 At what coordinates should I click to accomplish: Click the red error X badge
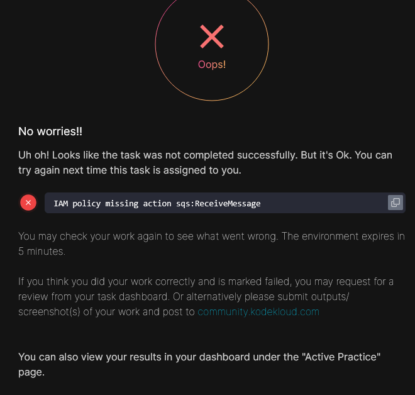[28, 203]
